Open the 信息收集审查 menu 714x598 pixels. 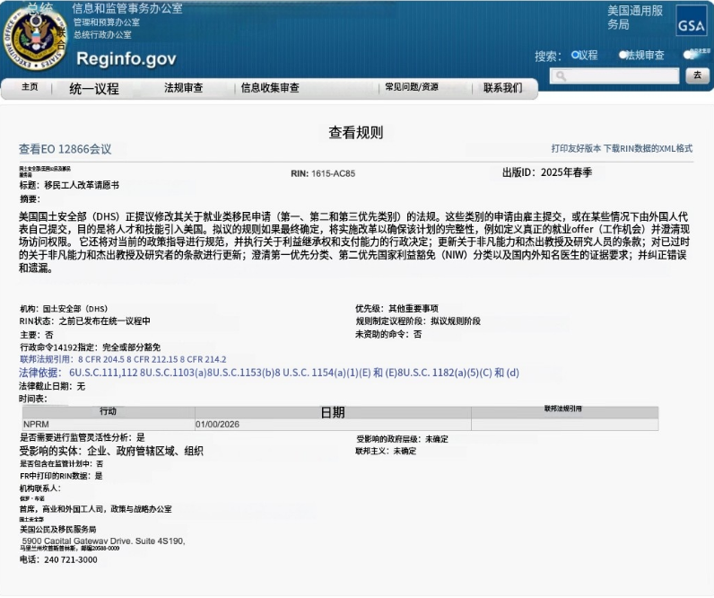[x=270, y=88]
